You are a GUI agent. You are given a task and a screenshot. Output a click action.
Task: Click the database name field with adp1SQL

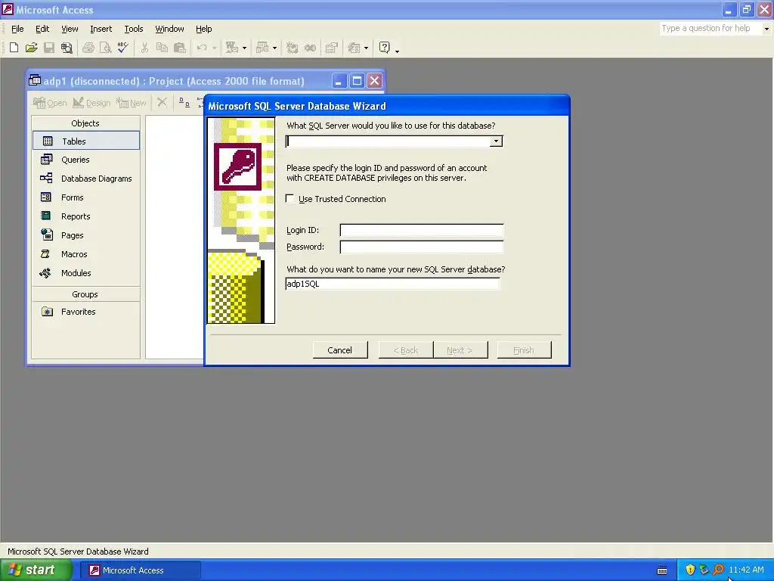(392, 284)
